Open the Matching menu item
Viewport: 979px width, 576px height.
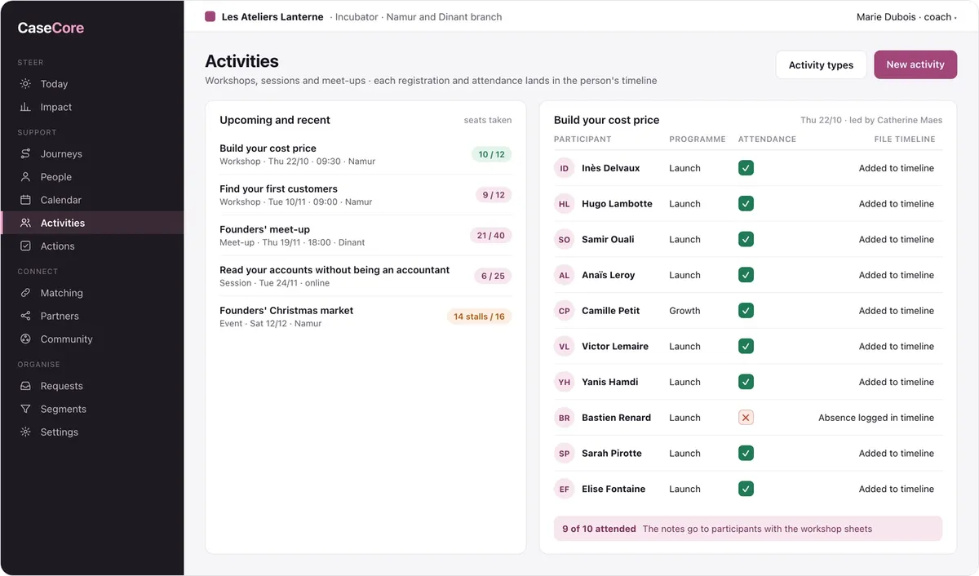tap(92, 293)
